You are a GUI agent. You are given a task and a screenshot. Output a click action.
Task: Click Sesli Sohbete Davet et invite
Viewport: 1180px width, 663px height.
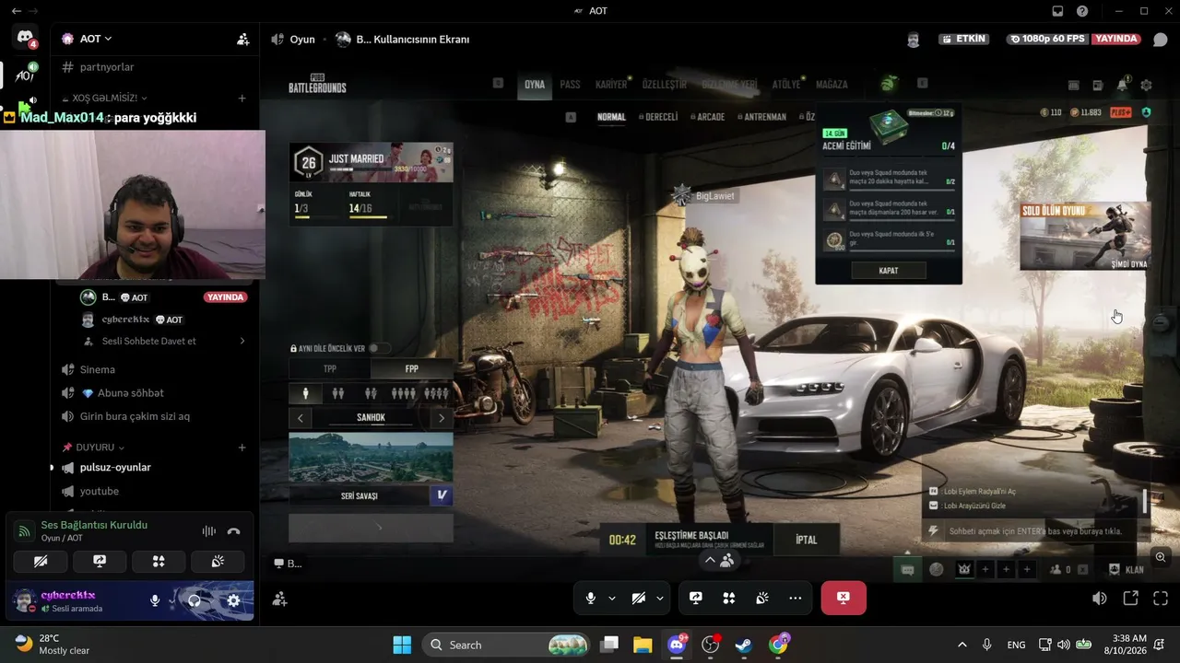(147, 341)
